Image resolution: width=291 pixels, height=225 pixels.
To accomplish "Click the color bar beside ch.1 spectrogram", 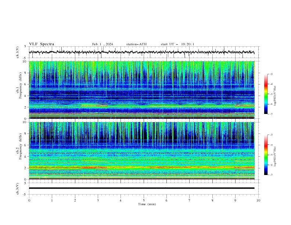I will (266, 94).
